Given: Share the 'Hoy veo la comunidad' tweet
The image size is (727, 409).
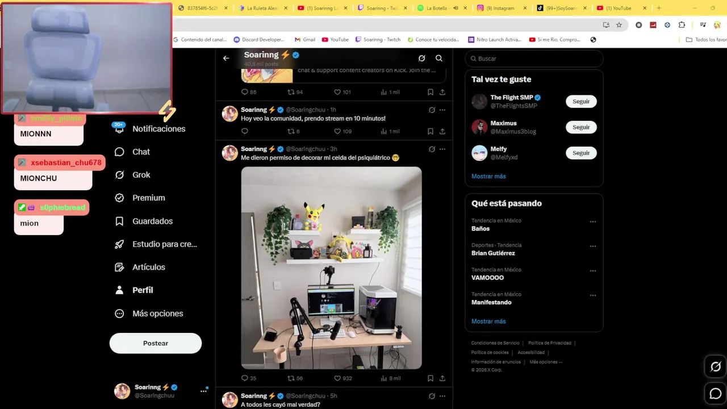Looking at the screenshot, I should tap(442, 131).
